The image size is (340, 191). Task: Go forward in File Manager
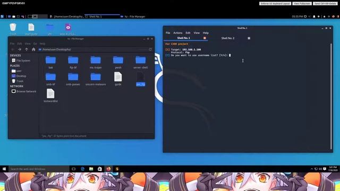click(x=20, y=49)
